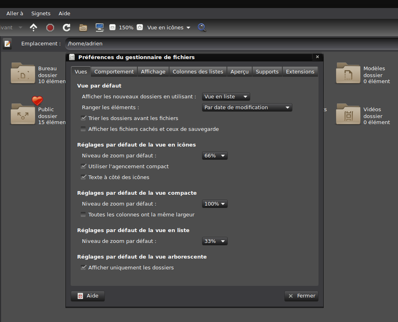The height and width of the screenshot is (322, 398).
Task: Click the Fermer button
Action: tap(301, 296)
